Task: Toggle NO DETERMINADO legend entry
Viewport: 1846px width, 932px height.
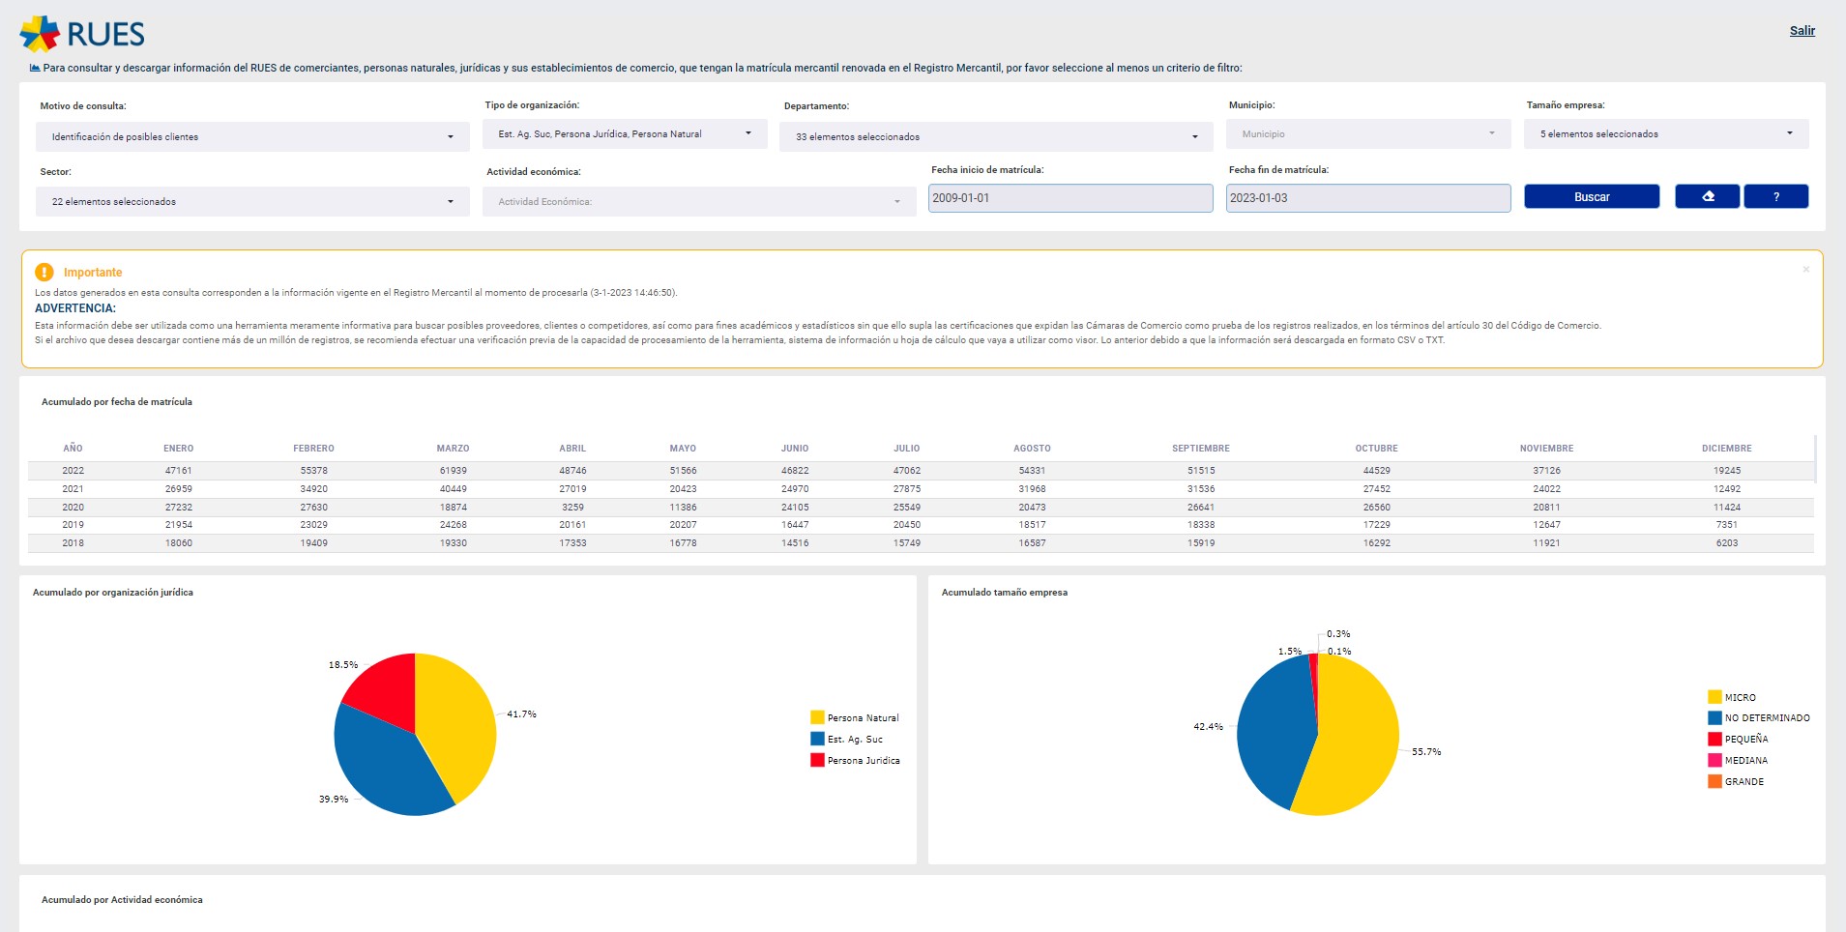Action: tap(1758, 718)
